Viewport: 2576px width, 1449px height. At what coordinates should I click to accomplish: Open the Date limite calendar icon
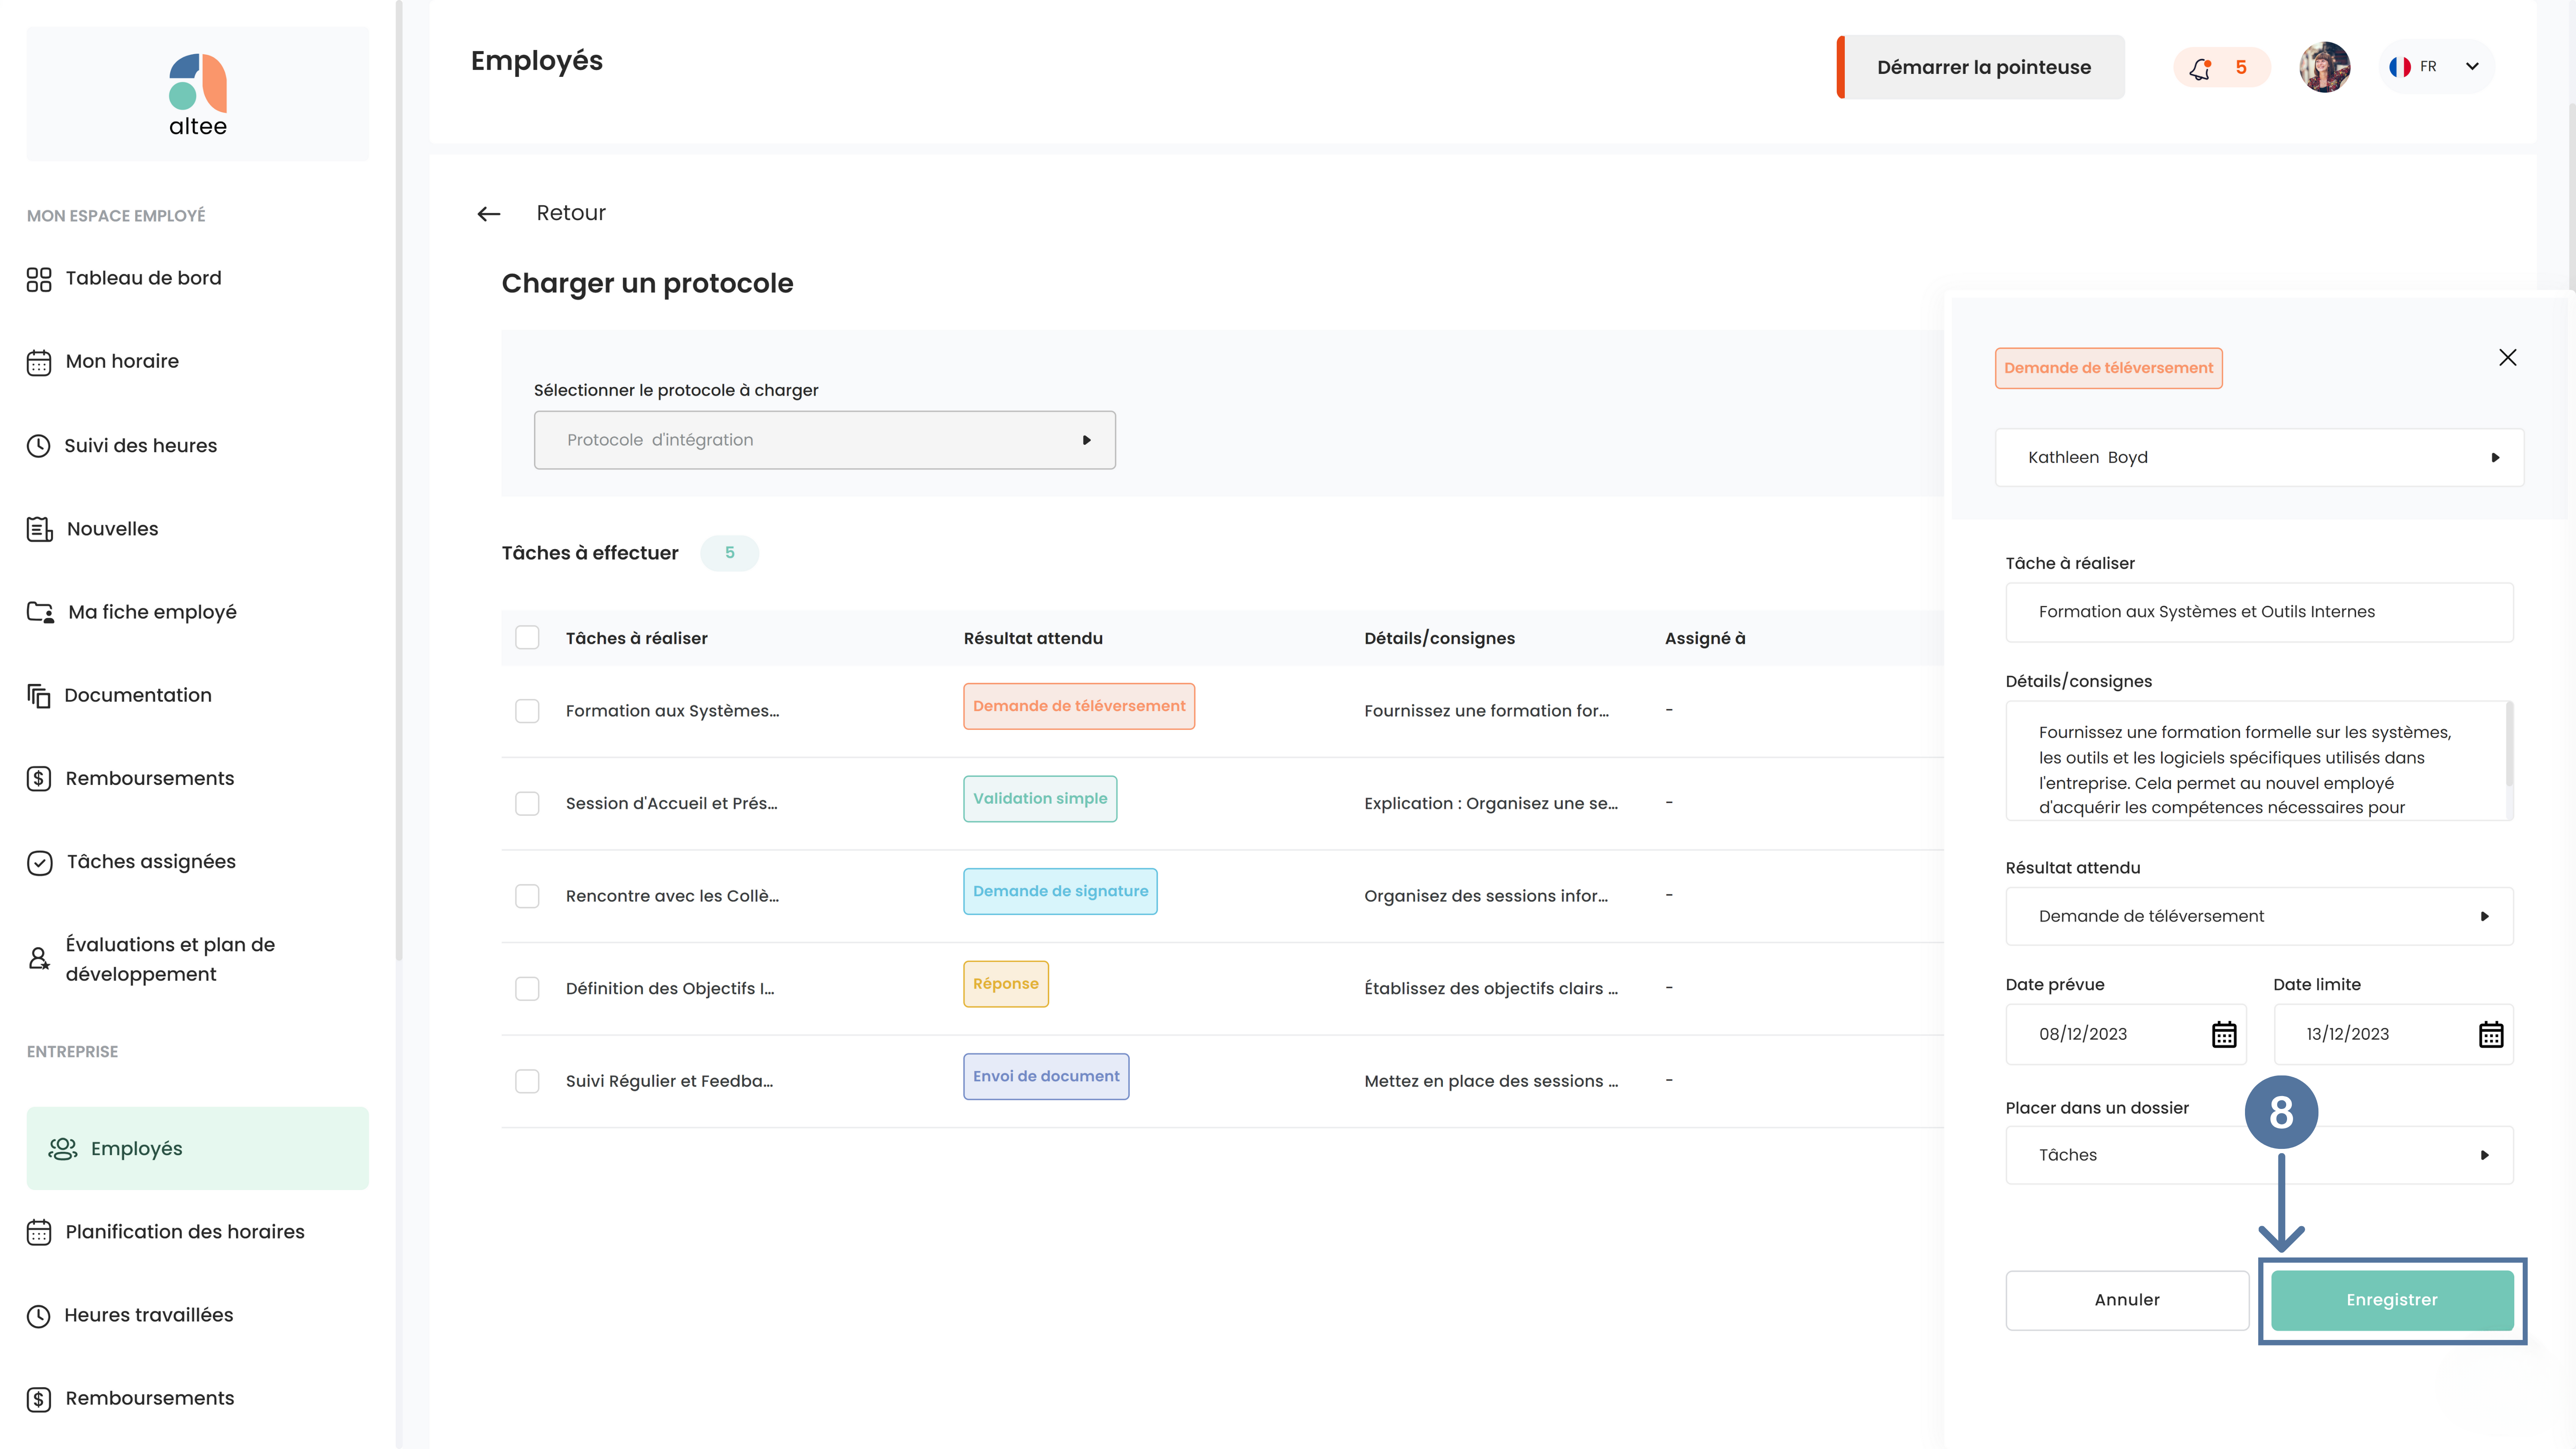(2491, 1034)
